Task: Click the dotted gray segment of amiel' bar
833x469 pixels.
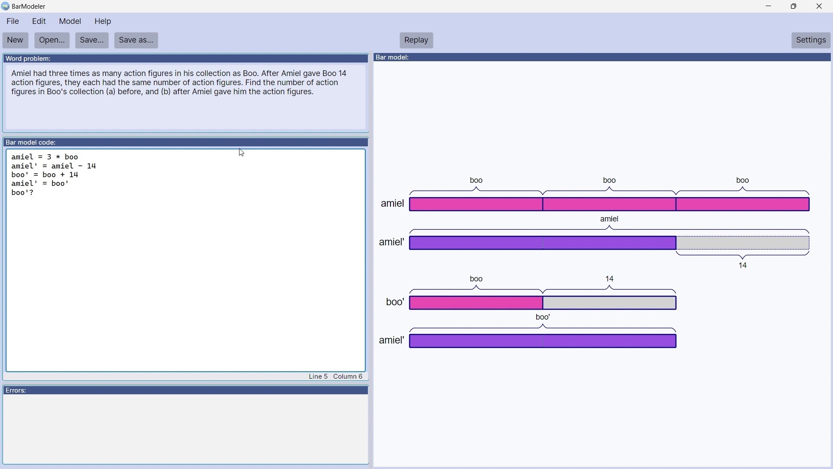Action: tap(743, 243)
